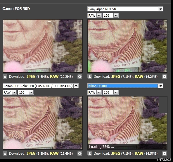Download the 6.6MB JPEG for Canon EOS 50D
This screenshot has width=173, height=162.
(x=31, y=77)
